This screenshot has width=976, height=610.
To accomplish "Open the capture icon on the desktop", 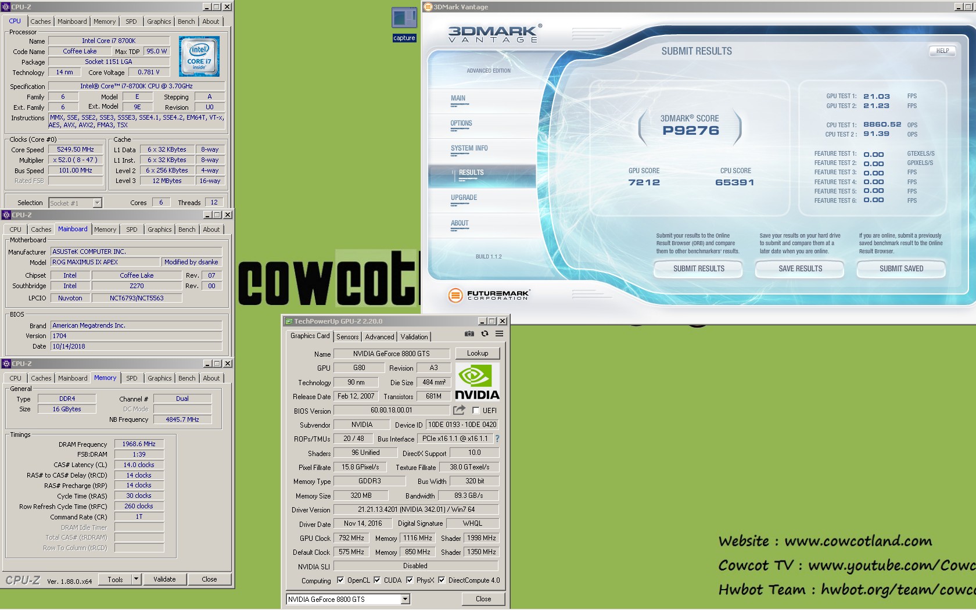I will (404, 24).
